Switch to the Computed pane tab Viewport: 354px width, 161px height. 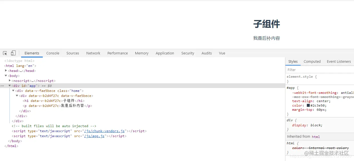point(312,62)
